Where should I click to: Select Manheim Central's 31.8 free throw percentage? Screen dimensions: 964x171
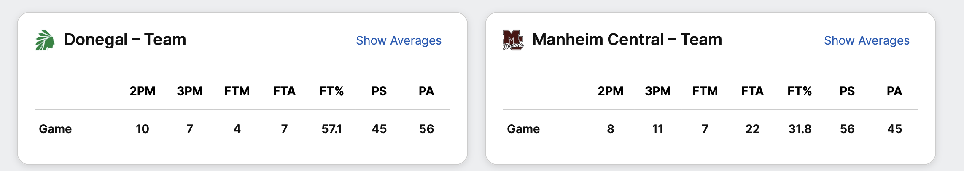pos(800,129)
